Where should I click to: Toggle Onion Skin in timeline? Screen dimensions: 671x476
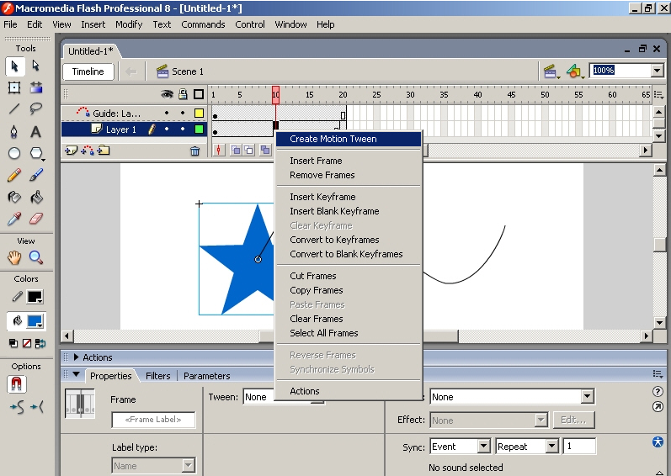pyautogui.click(x=236, y=150)
